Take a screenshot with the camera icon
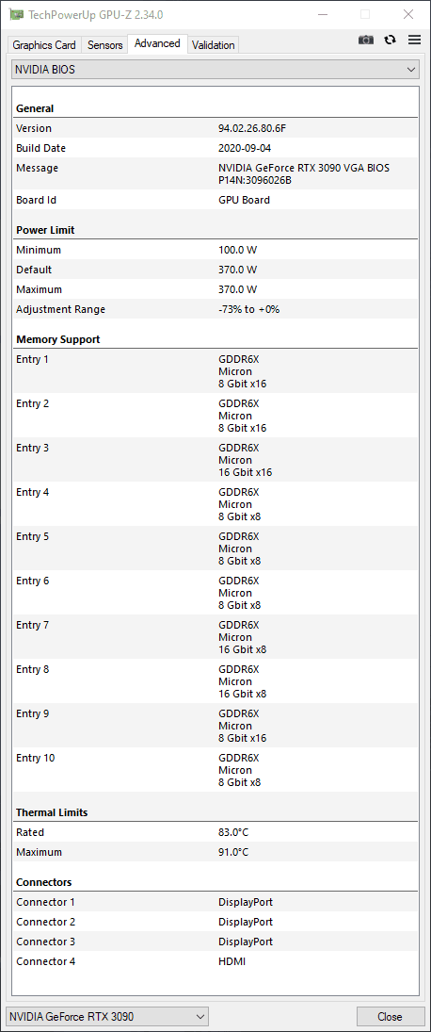Image resolution: width=431 pixels, height=1032 pixels. (x=366, y=41)
